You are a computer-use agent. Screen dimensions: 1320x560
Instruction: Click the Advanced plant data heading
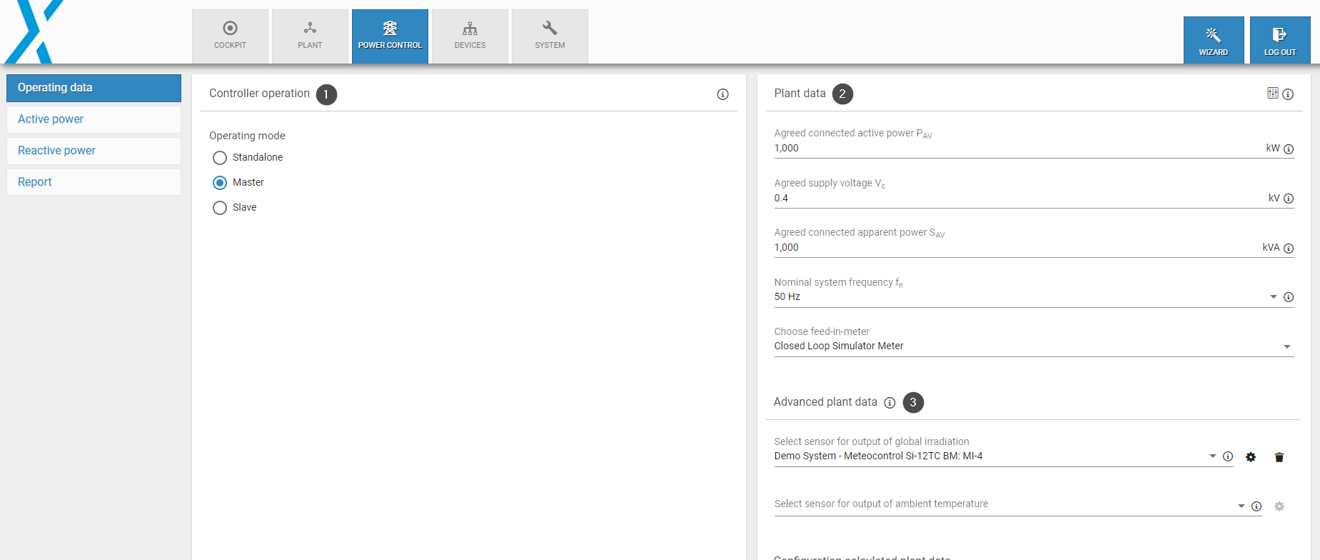click(825, 402)
